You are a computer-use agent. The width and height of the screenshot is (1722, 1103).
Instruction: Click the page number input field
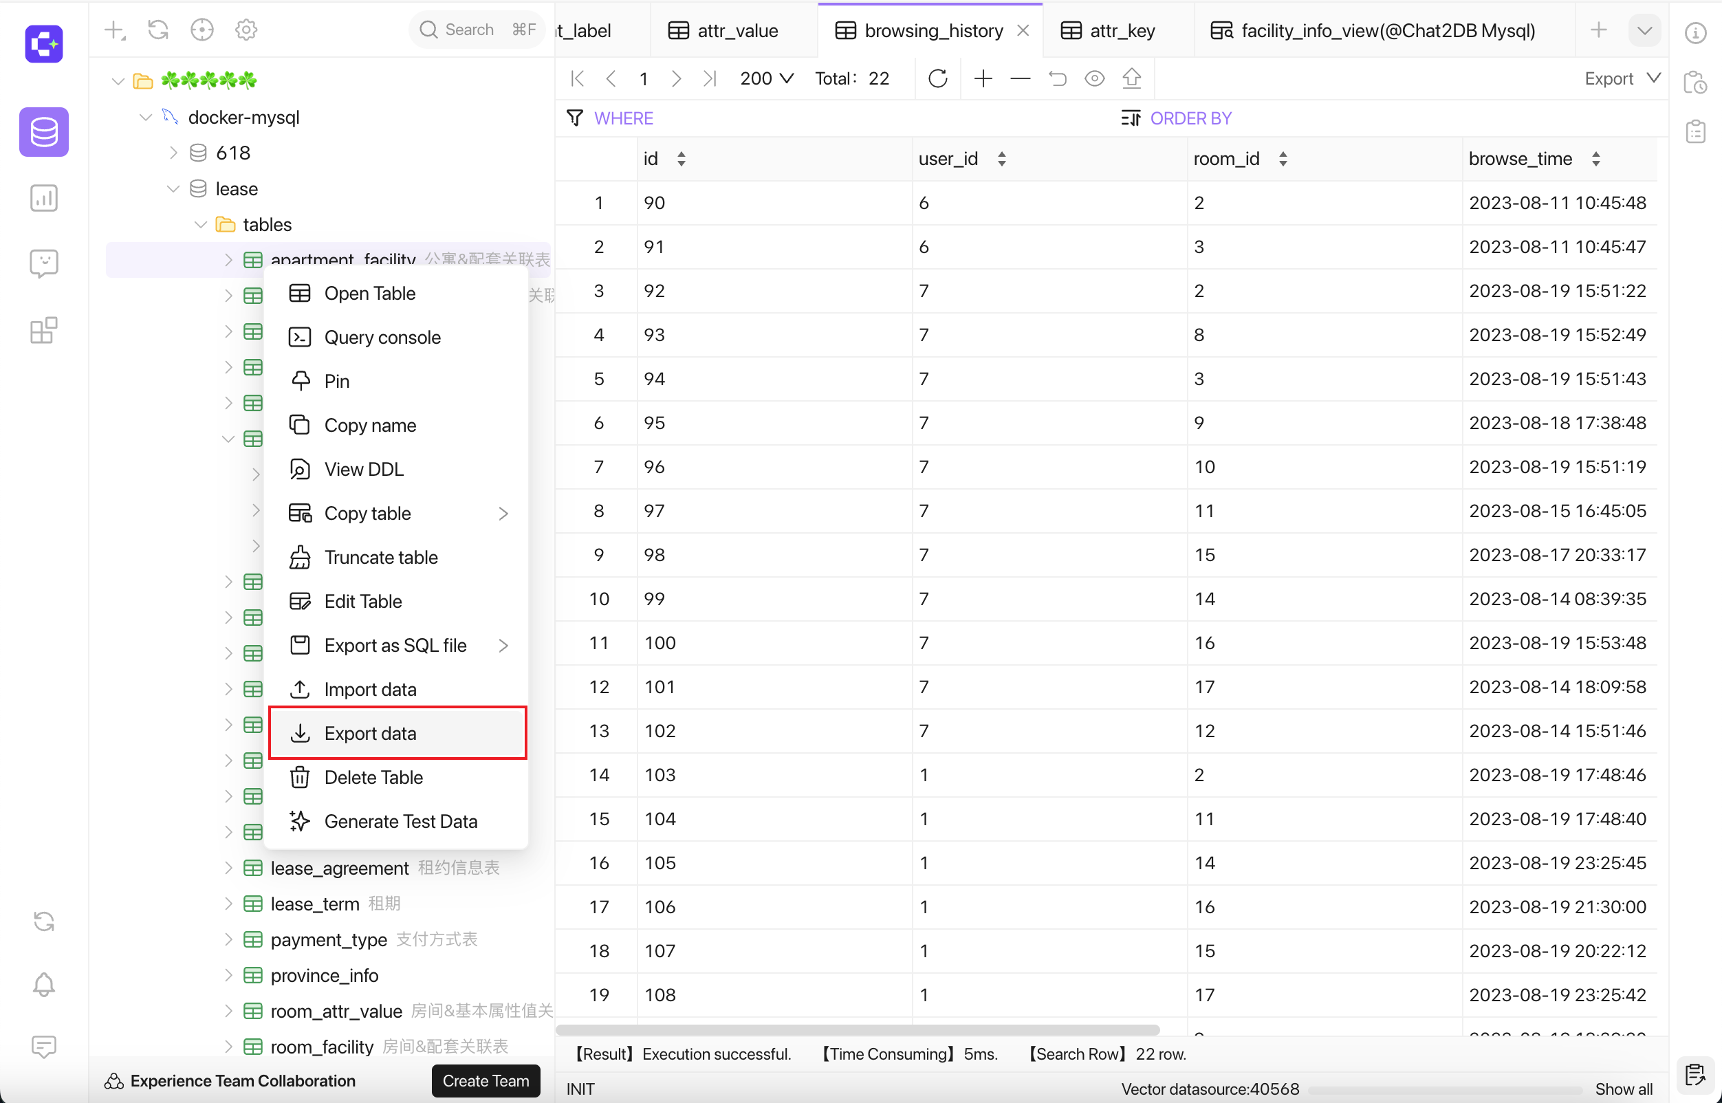pyautogui.click(x=645, y=79)
